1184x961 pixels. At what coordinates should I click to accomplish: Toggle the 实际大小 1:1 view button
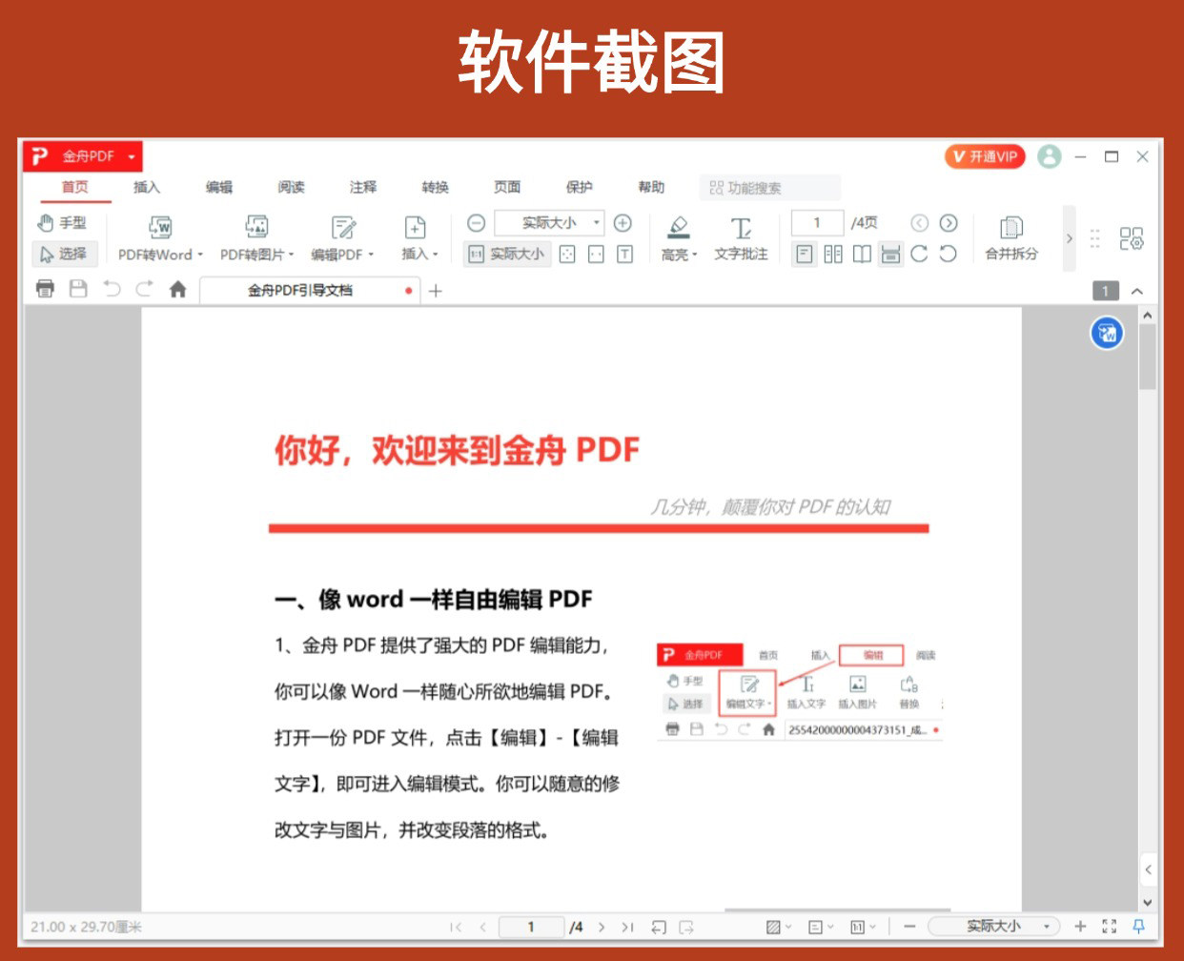507,254
